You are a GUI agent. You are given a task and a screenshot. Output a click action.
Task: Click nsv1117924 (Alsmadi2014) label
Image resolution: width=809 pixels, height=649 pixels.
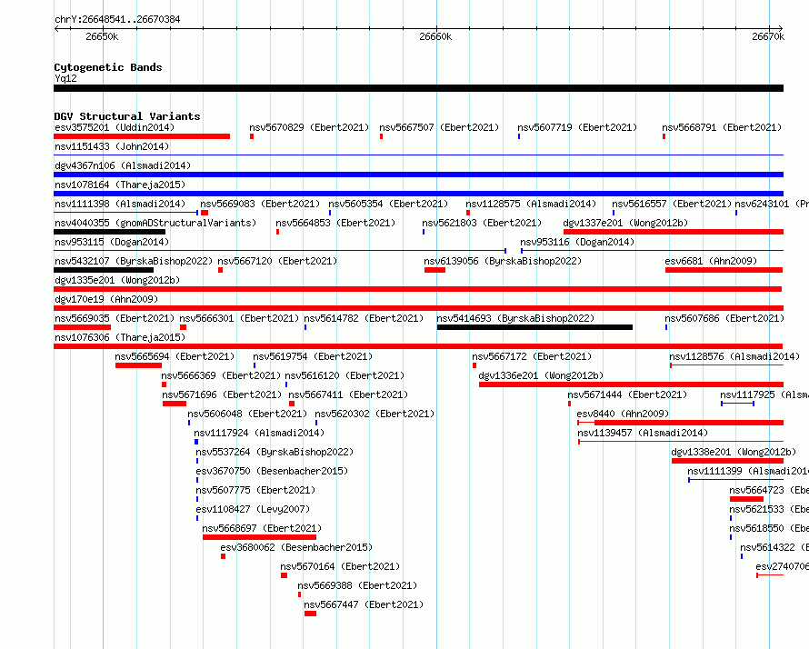260,433
